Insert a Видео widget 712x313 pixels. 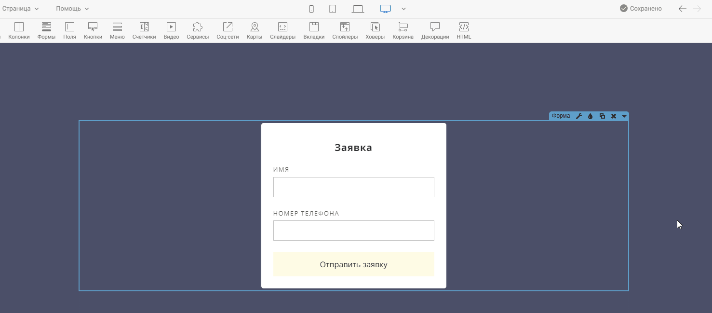coord(171,31)
